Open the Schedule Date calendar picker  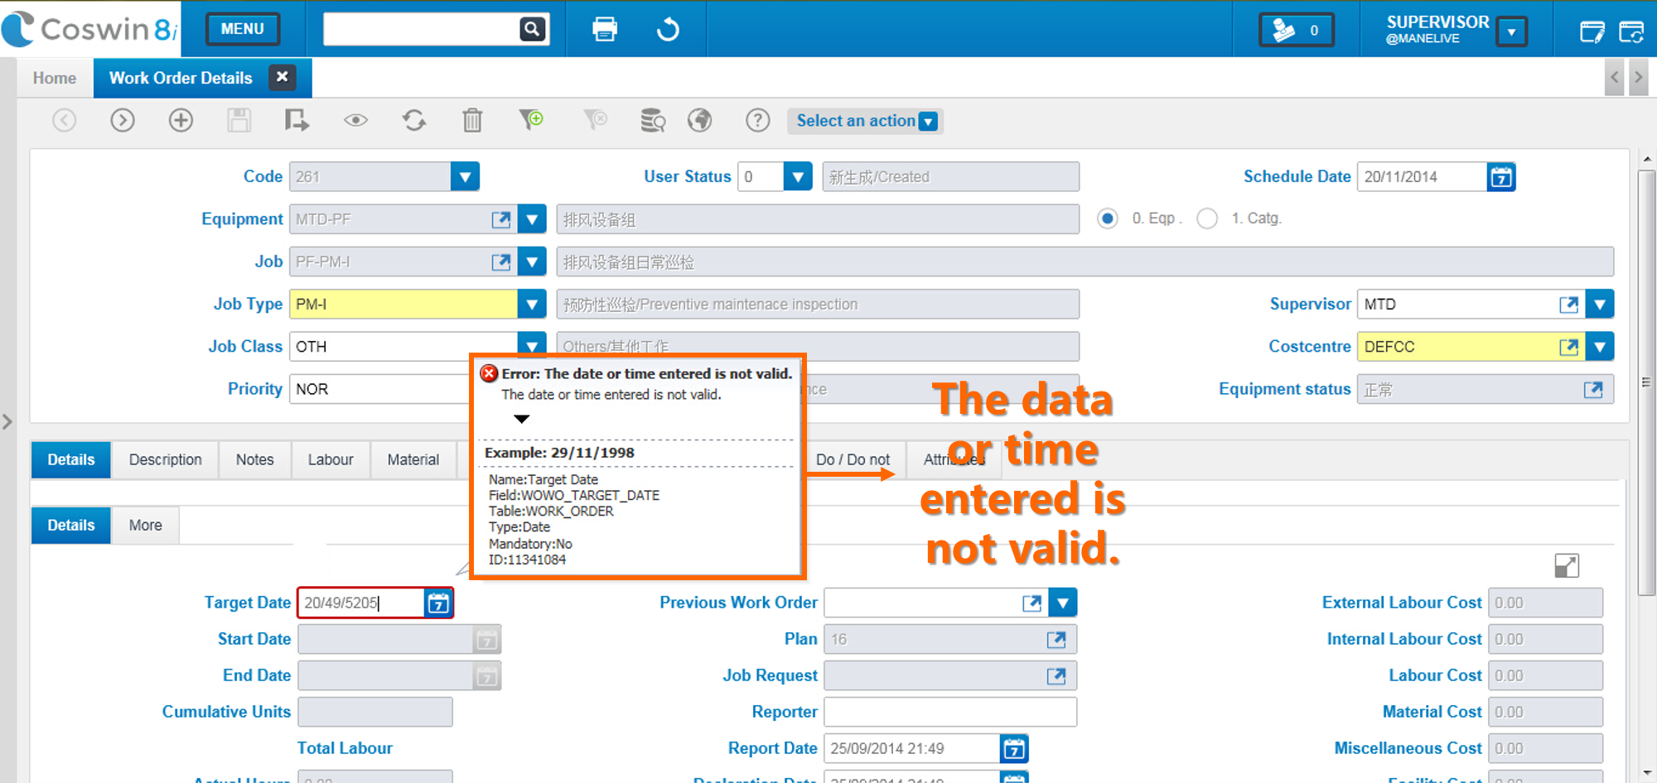click(1500, 177)
